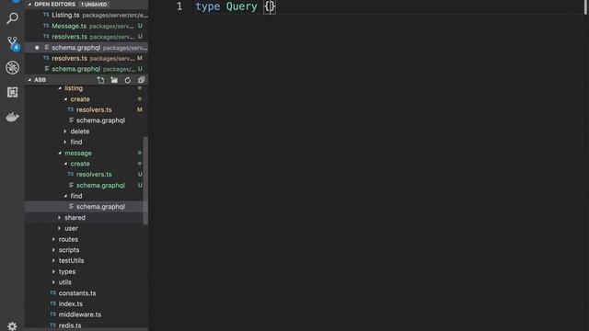This screenshot has width=589, height=331.
Task: Click the '1 UNSAVED' badge
Action: point(94,5)
